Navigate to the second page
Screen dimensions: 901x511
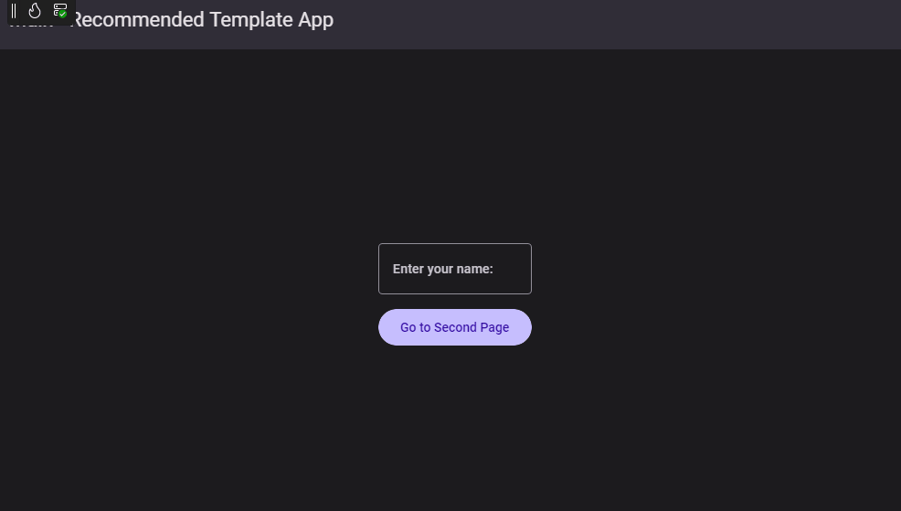(454, 327)
